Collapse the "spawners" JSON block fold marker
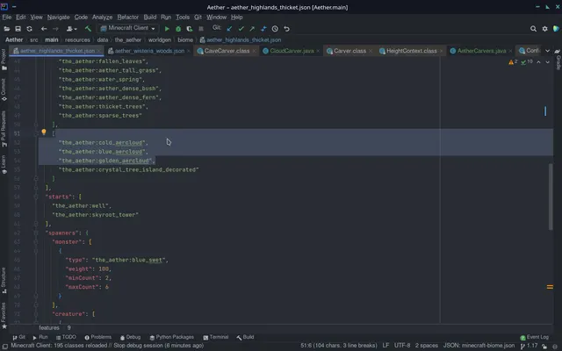Screen dimensions: 562x351 click(x=36, y=233)
